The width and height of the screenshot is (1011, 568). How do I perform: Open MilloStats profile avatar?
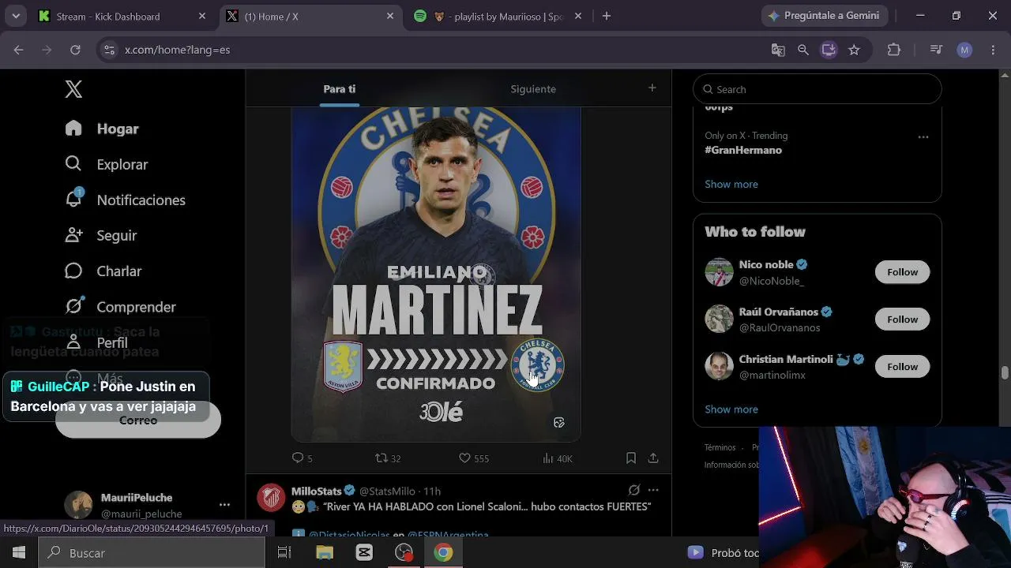click(272, 497)
